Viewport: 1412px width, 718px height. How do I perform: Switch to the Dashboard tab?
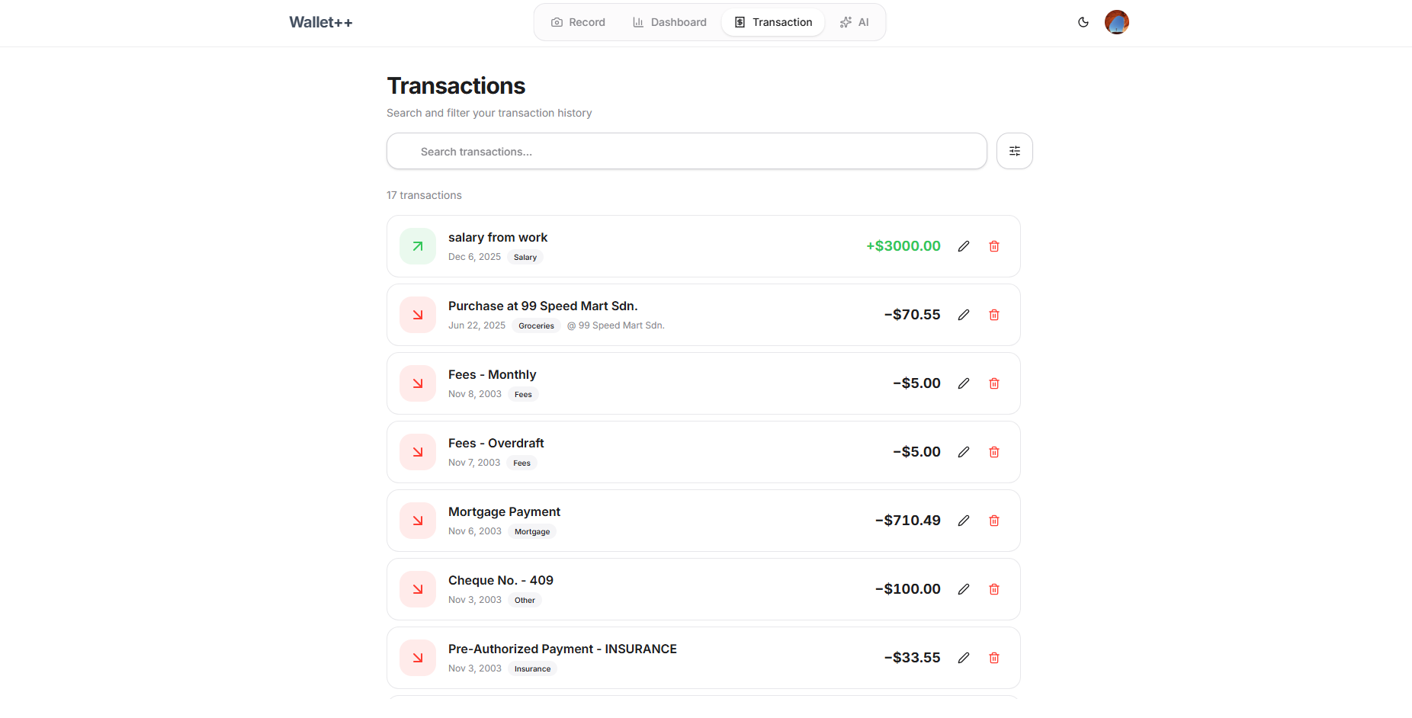669,22
